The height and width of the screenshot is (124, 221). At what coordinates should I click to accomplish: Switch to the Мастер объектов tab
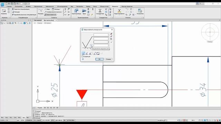(127, 7)
